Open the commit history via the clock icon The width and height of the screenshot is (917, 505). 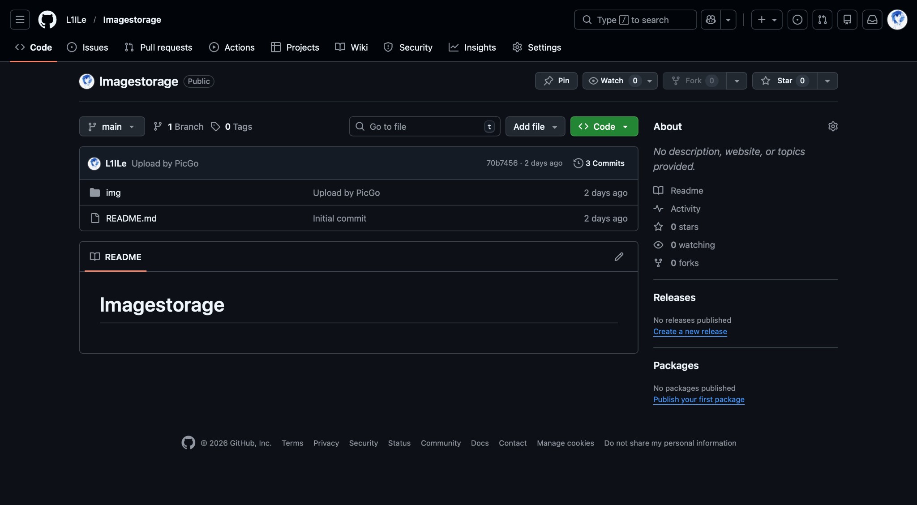(x=578, y=163)
